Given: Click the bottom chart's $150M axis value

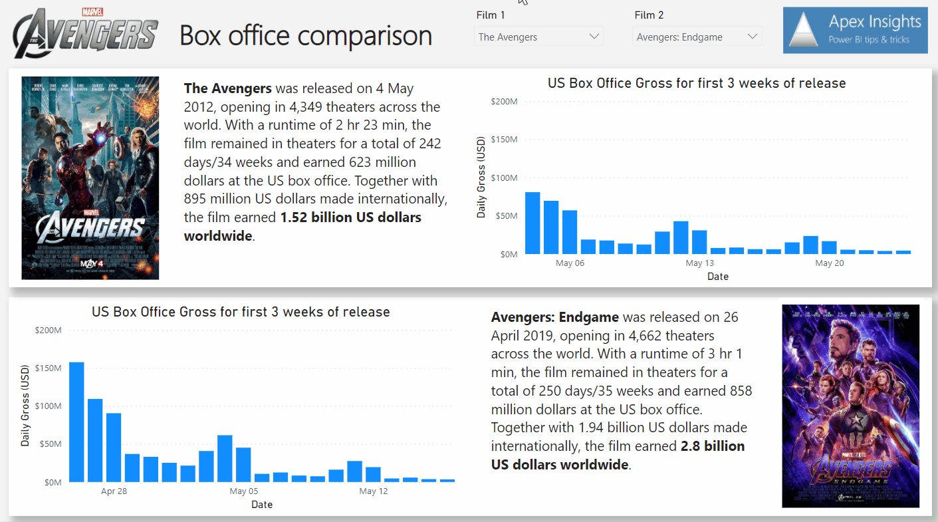Looking at the screenshot, I should (48, 368).
